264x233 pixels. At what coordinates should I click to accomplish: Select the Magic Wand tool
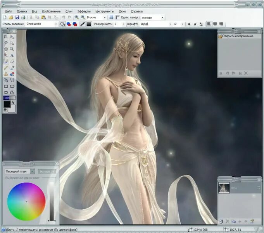click(x=6, y=55)
